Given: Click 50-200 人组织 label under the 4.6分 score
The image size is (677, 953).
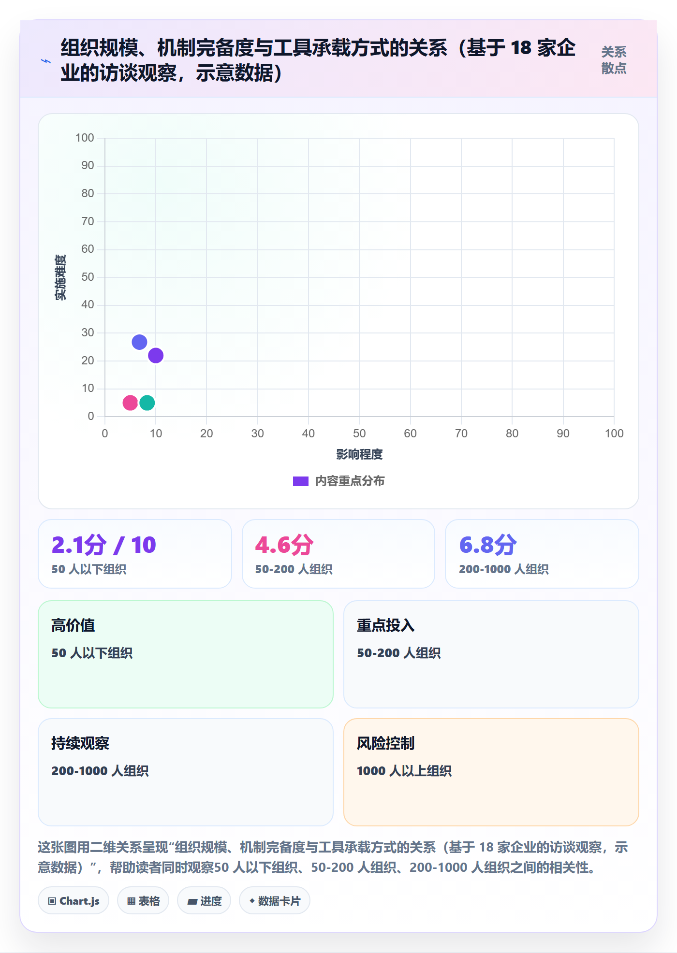Looking at the screenshot, I should click(x=294, y=569).
